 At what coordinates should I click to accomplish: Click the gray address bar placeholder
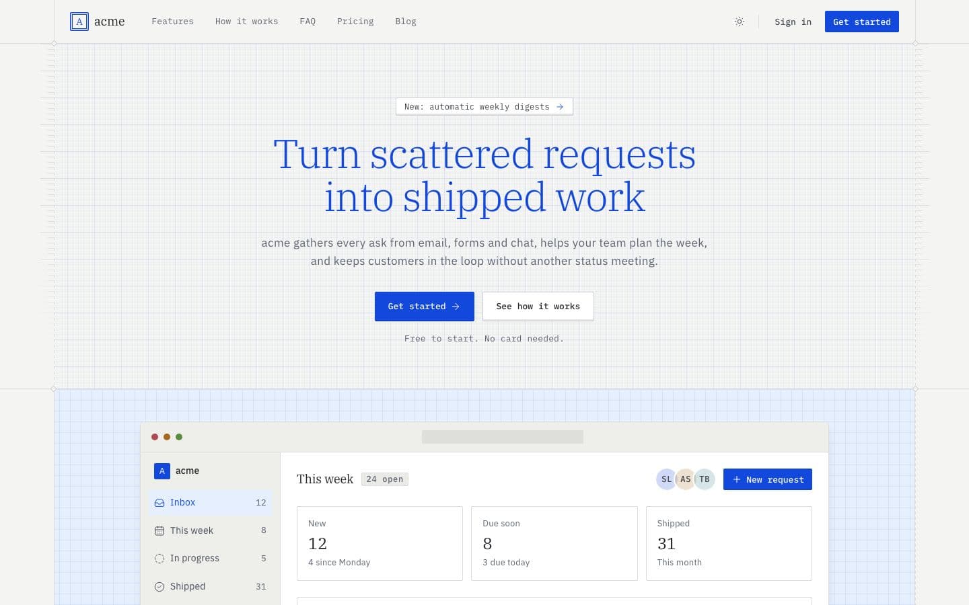503,437
